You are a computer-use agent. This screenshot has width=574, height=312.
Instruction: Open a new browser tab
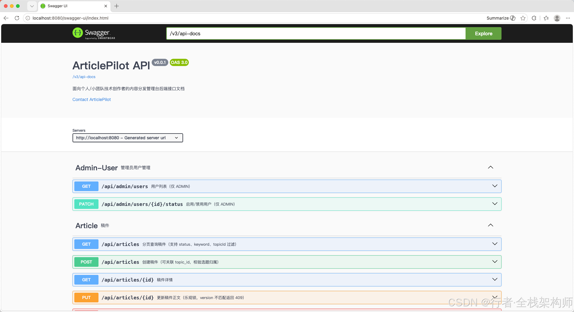coord(117,6)
